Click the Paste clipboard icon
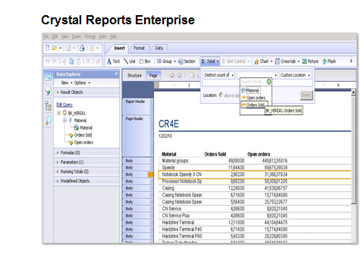 [79, 61]
